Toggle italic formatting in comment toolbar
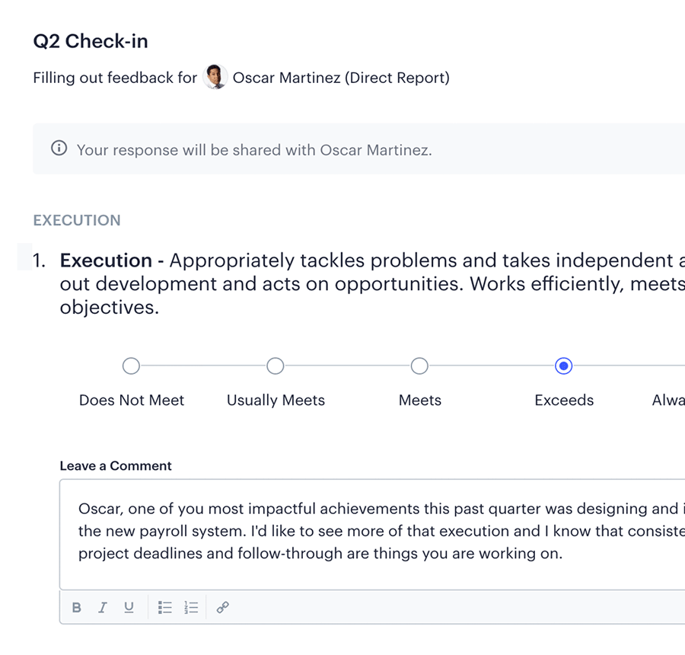Viewport: 685px width, 655px height. pyautogui.click(x=102, y=607)
